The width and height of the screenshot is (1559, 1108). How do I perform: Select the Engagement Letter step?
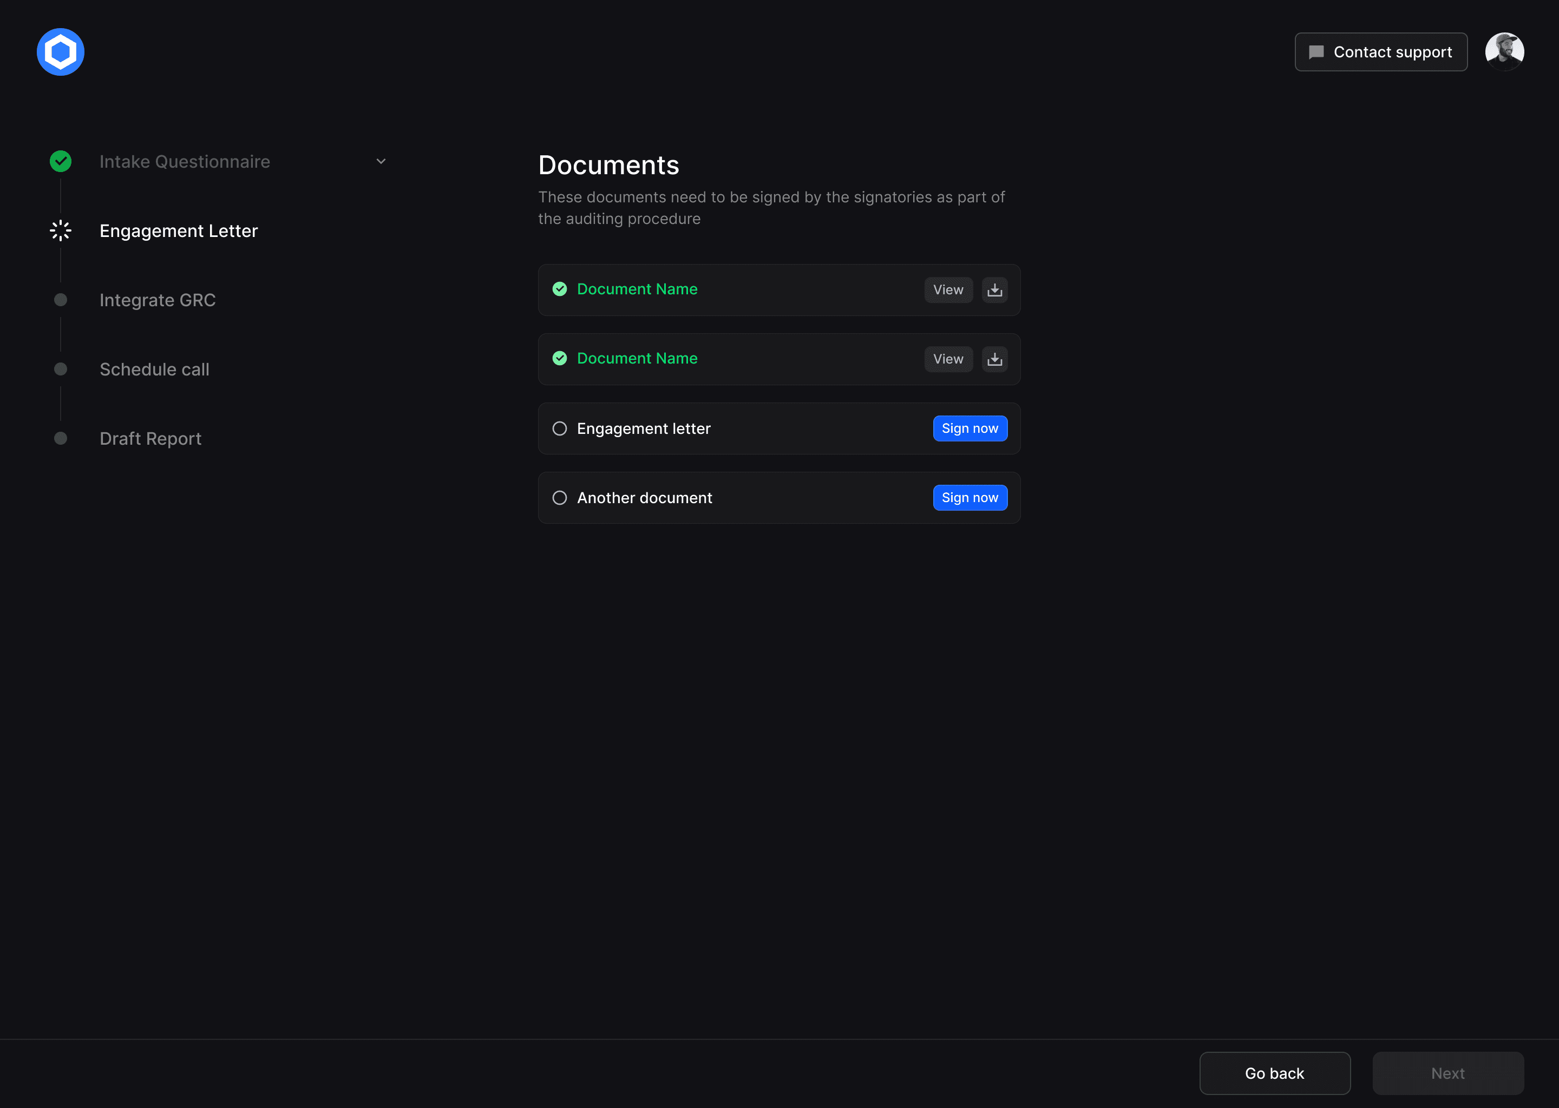[179, 230]
